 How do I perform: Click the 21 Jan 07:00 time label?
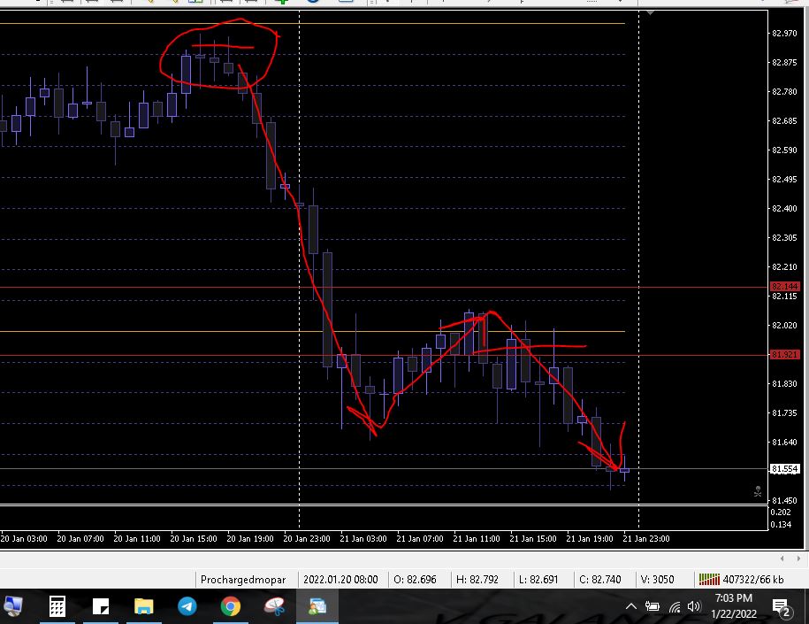[419, 538]
